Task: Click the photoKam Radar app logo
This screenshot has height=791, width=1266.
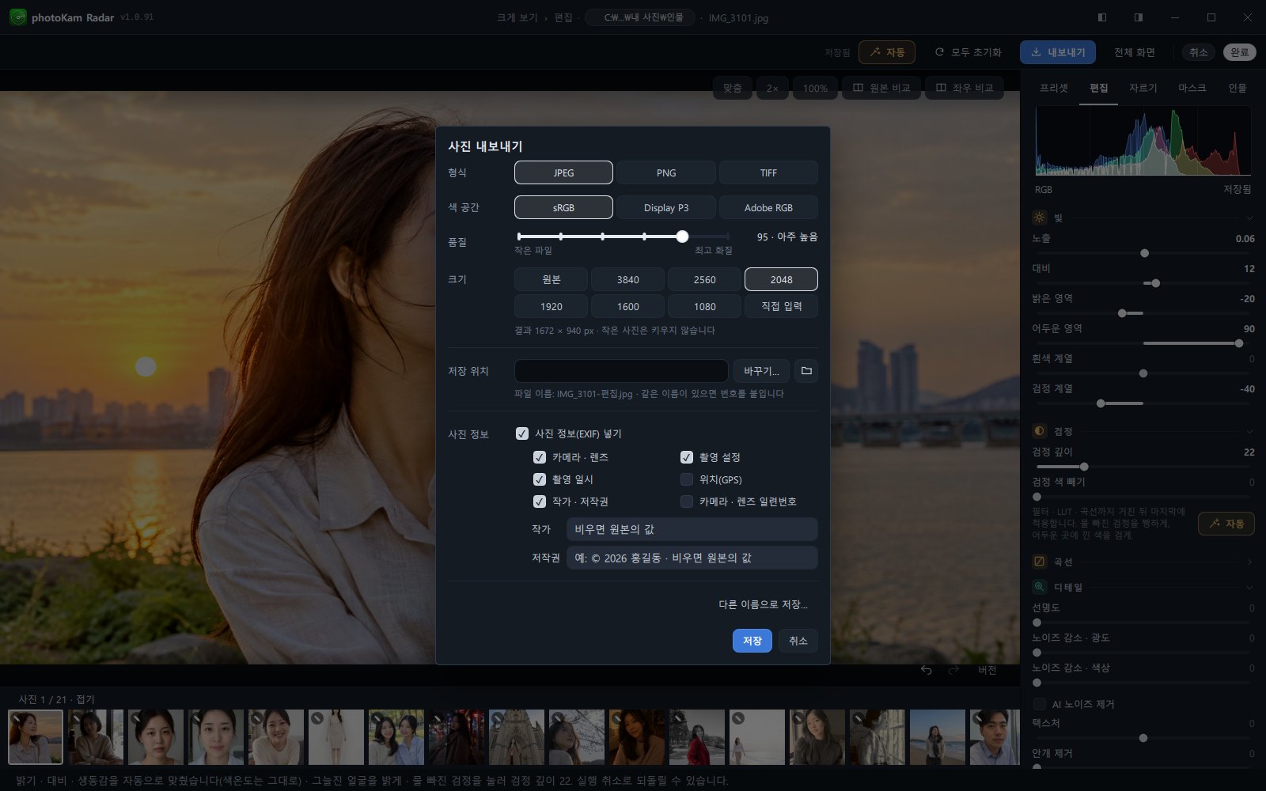Action: pos(17,17)
